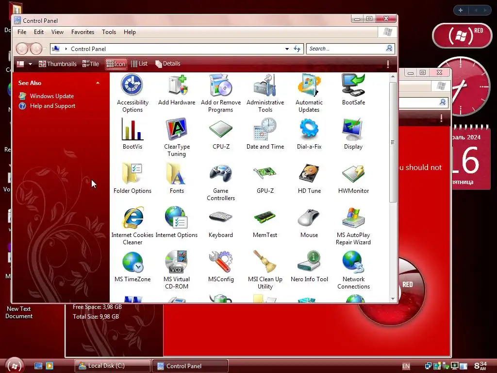Viewport: 497px width, 373px height.
Task: Switch to List view
Action: 139,64
